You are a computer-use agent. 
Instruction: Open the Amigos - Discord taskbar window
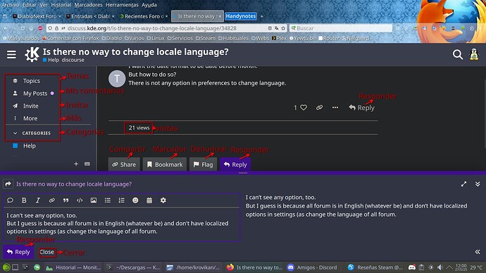pyautogui.click(x=313, y=267)
